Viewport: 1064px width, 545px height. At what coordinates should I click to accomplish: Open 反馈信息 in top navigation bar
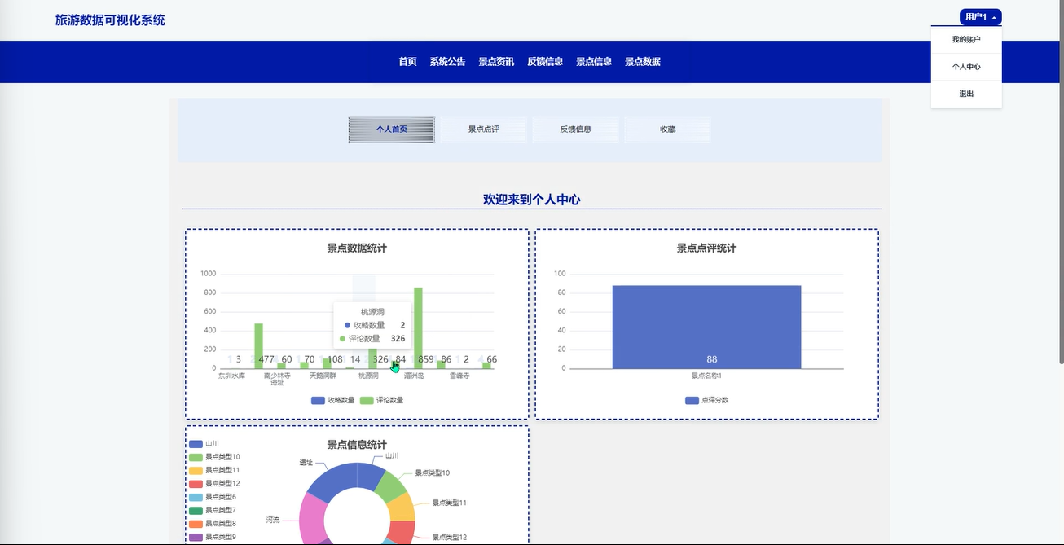click(545, 62)
